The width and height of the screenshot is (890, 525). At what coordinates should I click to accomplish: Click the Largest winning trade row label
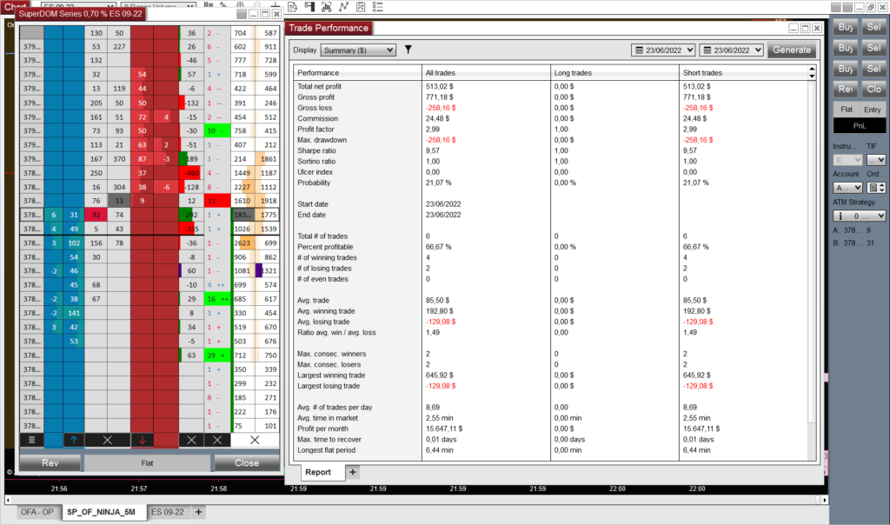point(331,375)
